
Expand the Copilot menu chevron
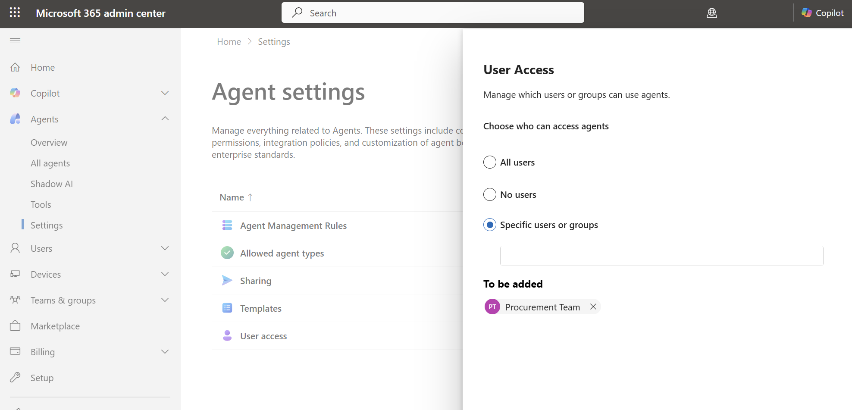point(165,93)
